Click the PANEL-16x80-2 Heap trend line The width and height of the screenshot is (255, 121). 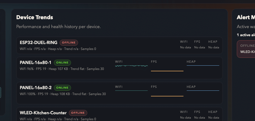203,90
